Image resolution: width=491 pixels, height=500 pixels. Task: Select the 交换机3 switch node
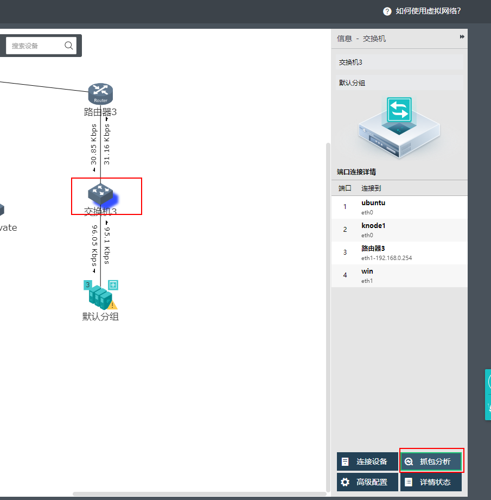pos(100,193)
